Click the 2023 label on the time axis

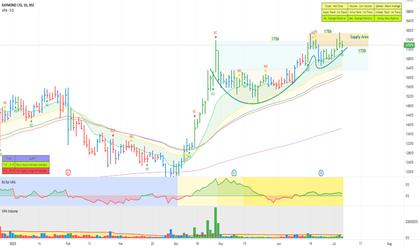(x=13, y=243)
